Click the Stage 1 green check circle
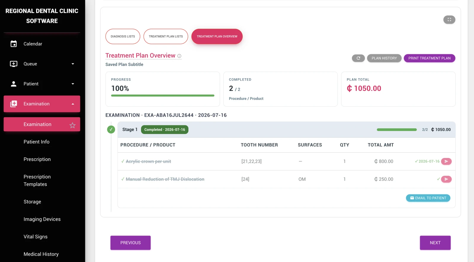This screenshot has height=262, width=474. (x=111, y=130)
